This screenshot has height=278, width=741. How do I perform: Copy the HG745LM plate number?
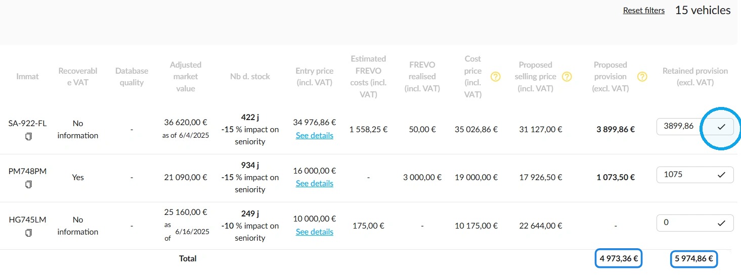pyautogui.click(x=28, y=233)
